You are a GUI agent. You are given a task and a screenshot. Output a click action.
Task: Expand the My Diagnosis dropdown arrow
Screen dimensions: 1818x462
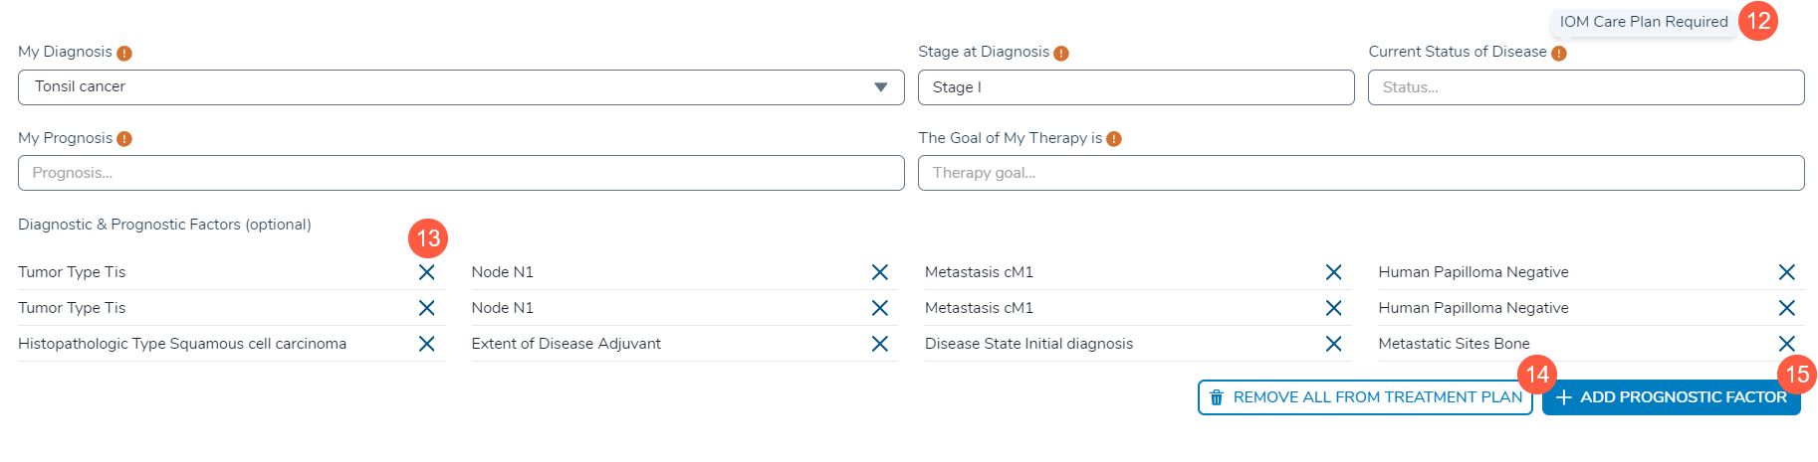point(880,87)
